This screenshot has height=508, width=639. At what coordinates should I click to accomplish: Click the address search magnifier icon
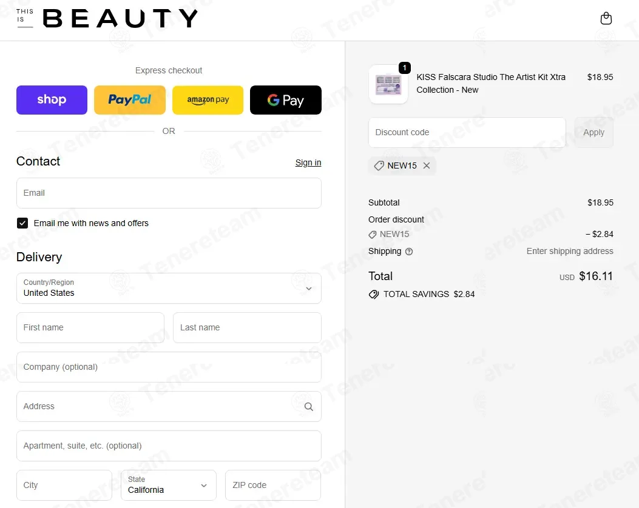pos(309,407)
